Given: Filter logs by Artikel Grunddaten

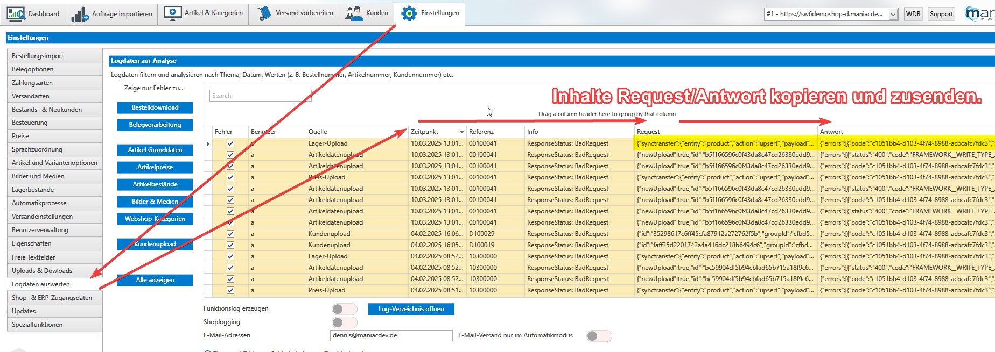Looking at the screenshot, I should [x=155, y=150].
